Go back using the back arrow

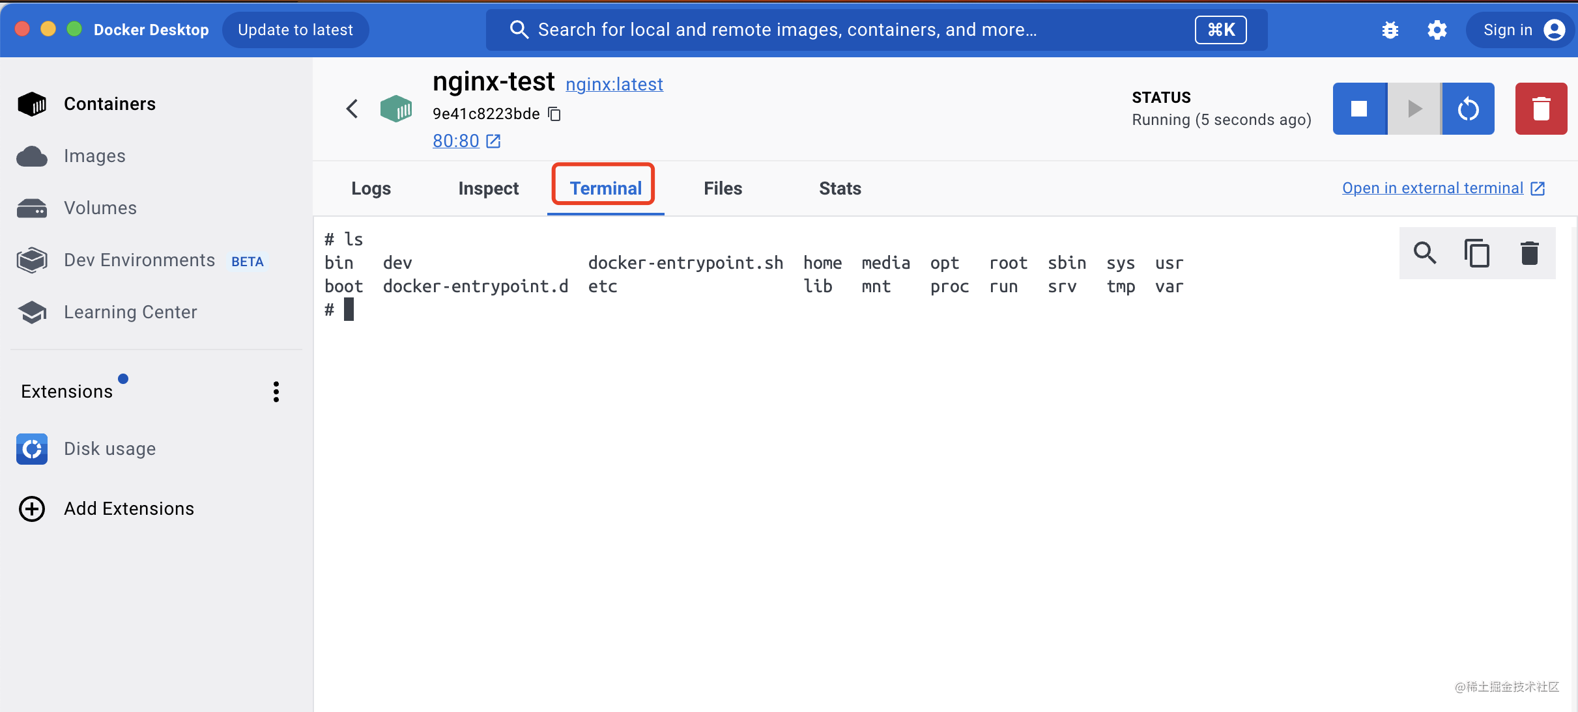[352, 109]
